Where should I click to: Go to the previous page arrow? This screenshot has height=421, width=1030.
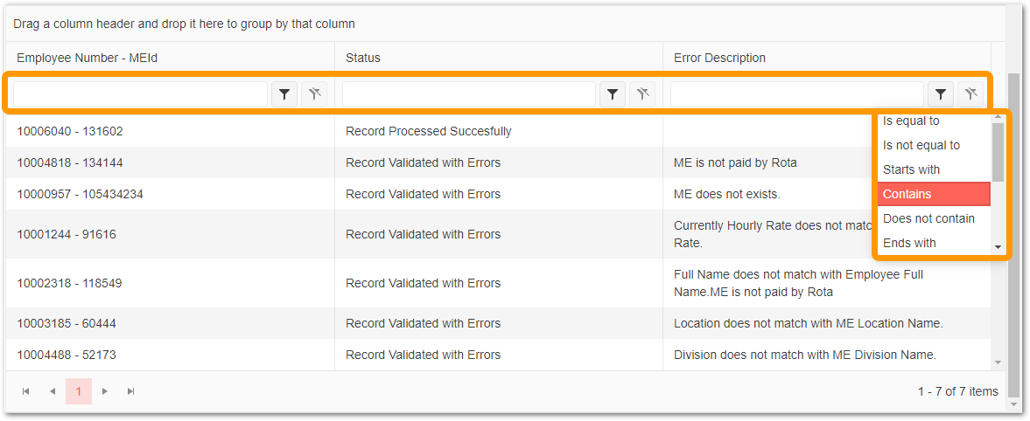click(x=53, y=391)
